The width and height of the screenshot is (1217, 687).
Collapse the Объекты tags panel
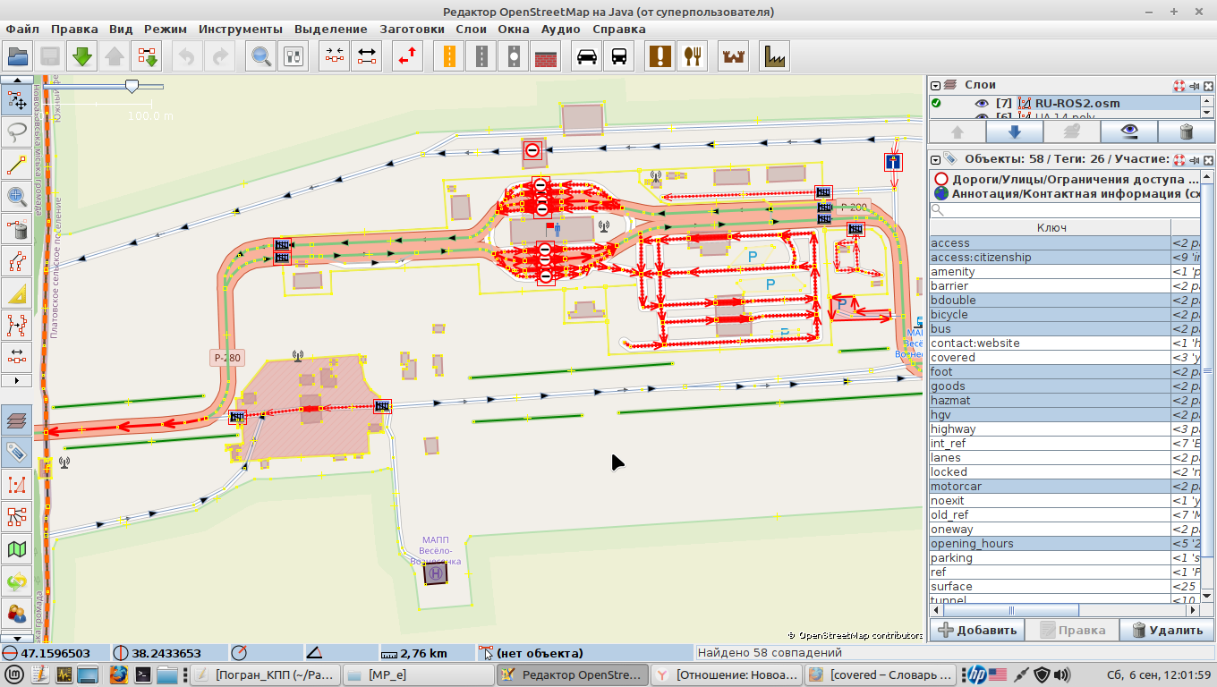tap(936, 159)
